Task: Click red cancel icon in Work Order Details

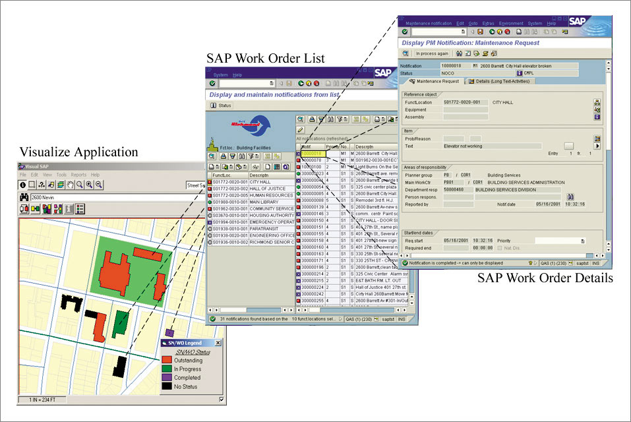Action: (x=508, y=32)
